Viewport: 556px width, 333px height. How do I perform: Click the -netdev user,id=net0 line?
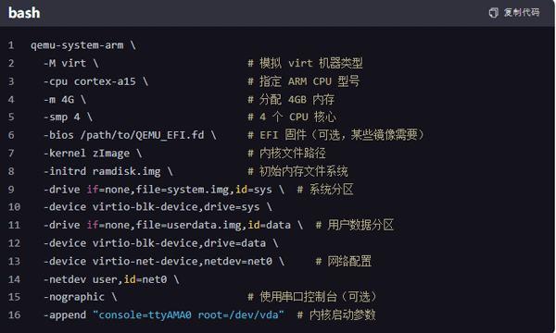(105, 279)
